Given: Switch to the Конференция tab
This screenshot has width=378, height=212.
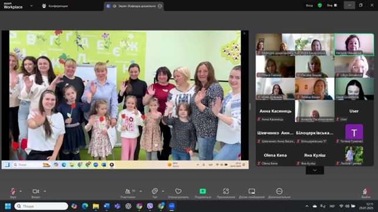Looking at the screenshot, I should tap(55, 6).
